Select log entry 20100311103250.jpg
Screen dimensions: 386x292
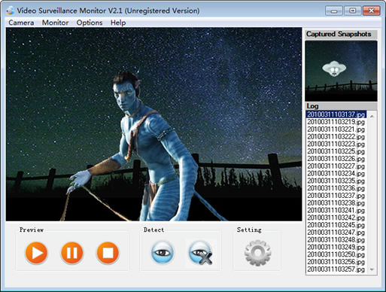pyautogui.click(x=336, y=254)
